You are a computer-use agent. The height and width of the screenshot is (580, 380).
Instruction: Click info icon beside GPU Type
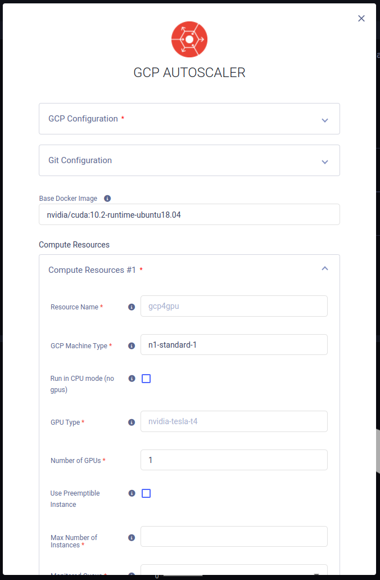[131, 422]
